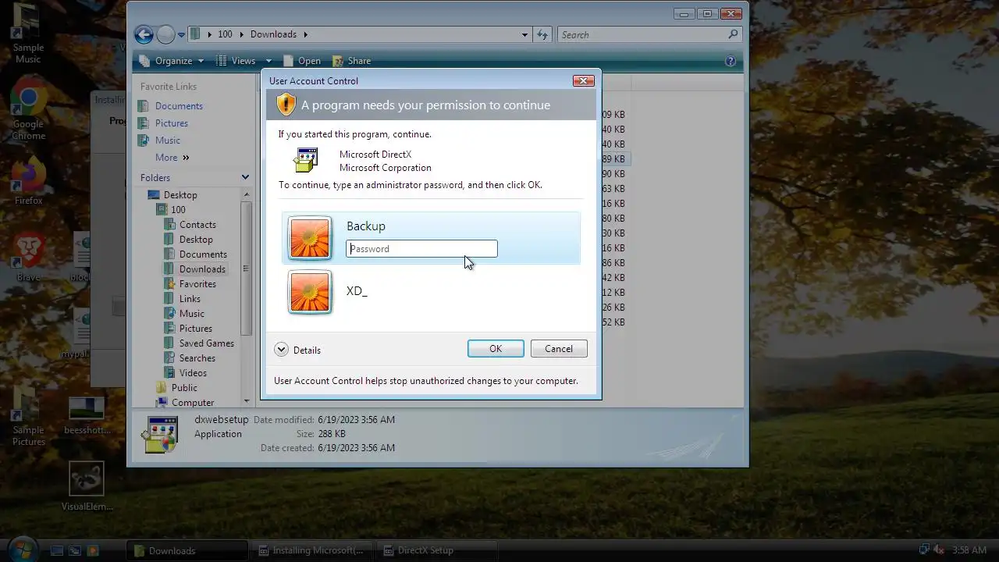Expand More favorite links
This screenshot has width=999, height=562.
click(172, 158)
